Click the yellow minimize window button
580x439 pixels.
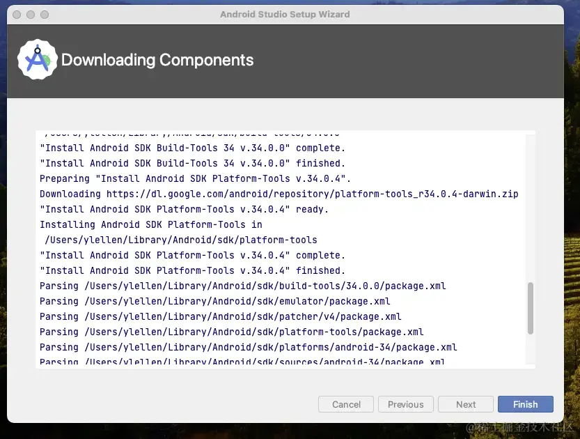31,15
